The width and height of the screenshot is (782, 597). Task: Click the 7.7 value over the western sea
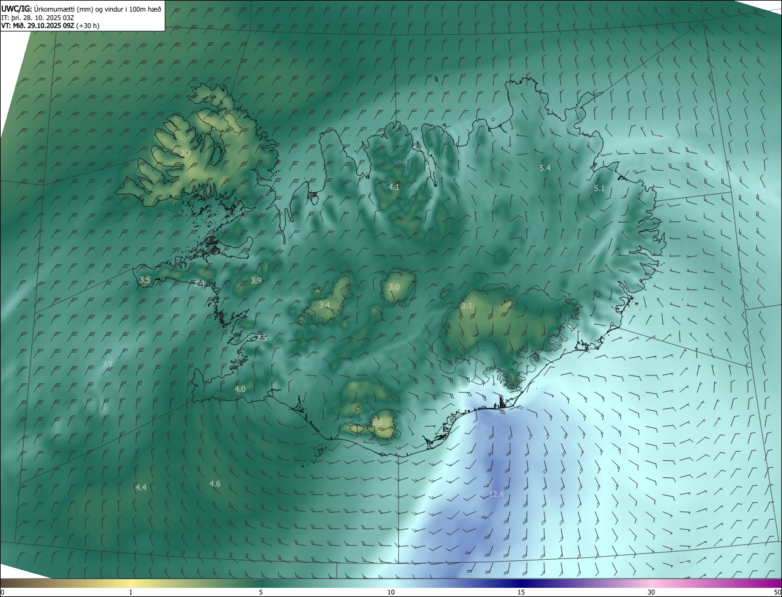[108, 364]
